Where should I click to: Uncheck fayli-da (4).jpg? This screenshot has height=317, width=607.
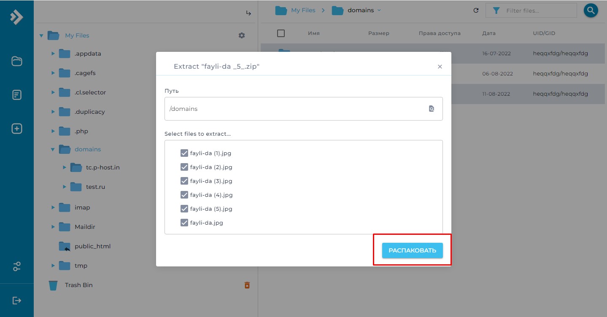pos(184,195)
